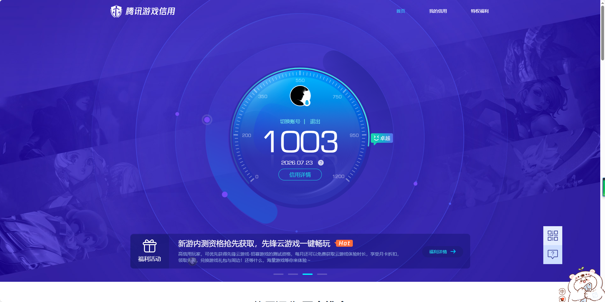Click the vertical page scrollbar thumb

tap(602, 33)
